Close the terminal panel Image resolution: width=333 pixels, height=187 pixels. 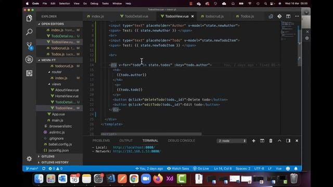point(297,141)
